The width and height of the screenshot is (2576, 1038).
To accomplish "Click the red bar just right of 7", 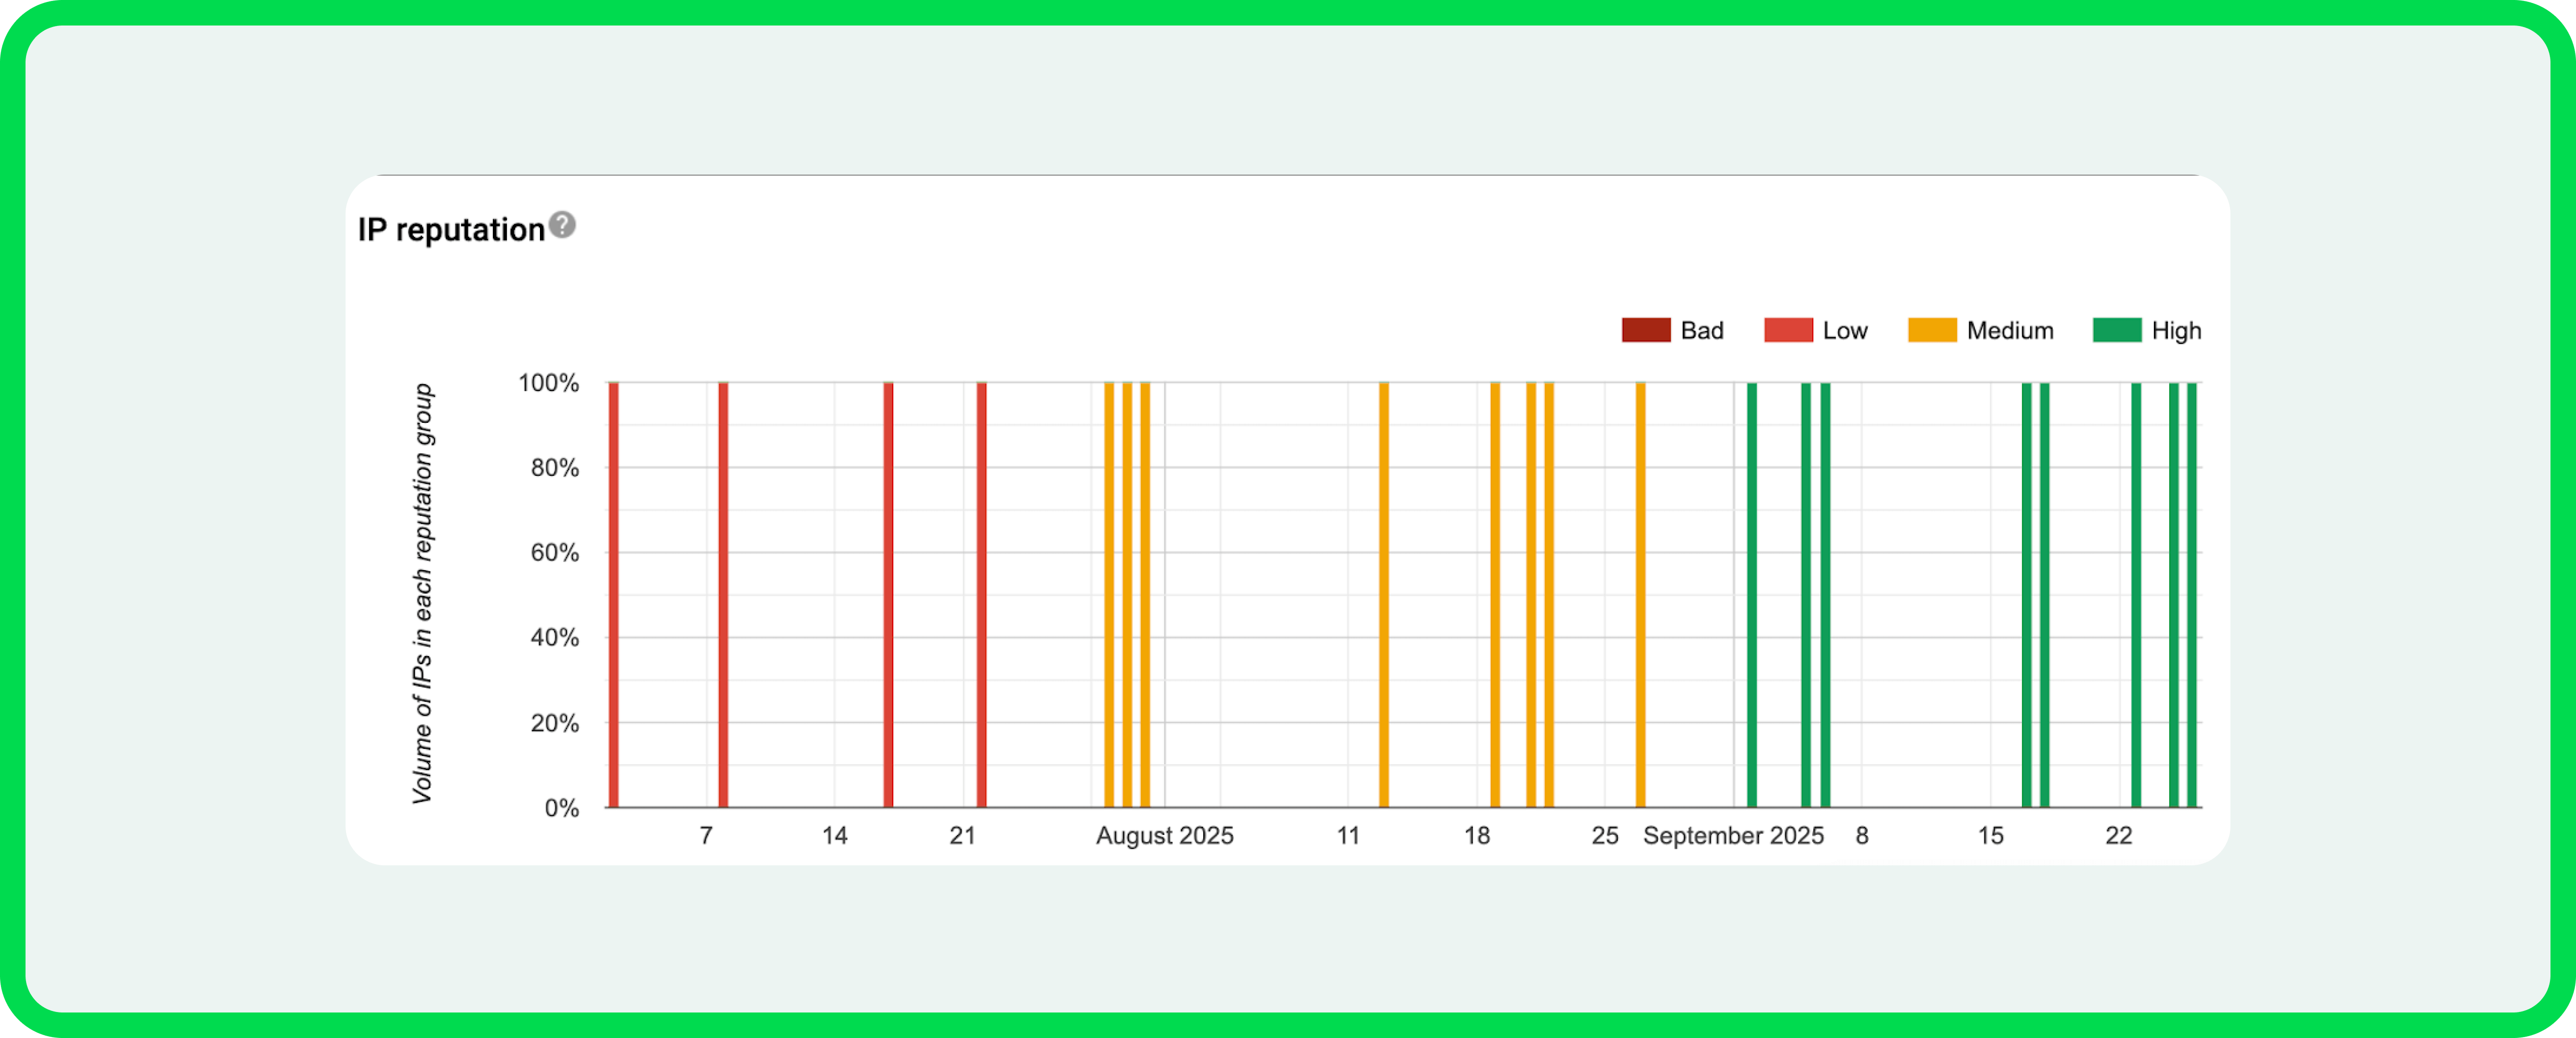I will tap(723, 596).
